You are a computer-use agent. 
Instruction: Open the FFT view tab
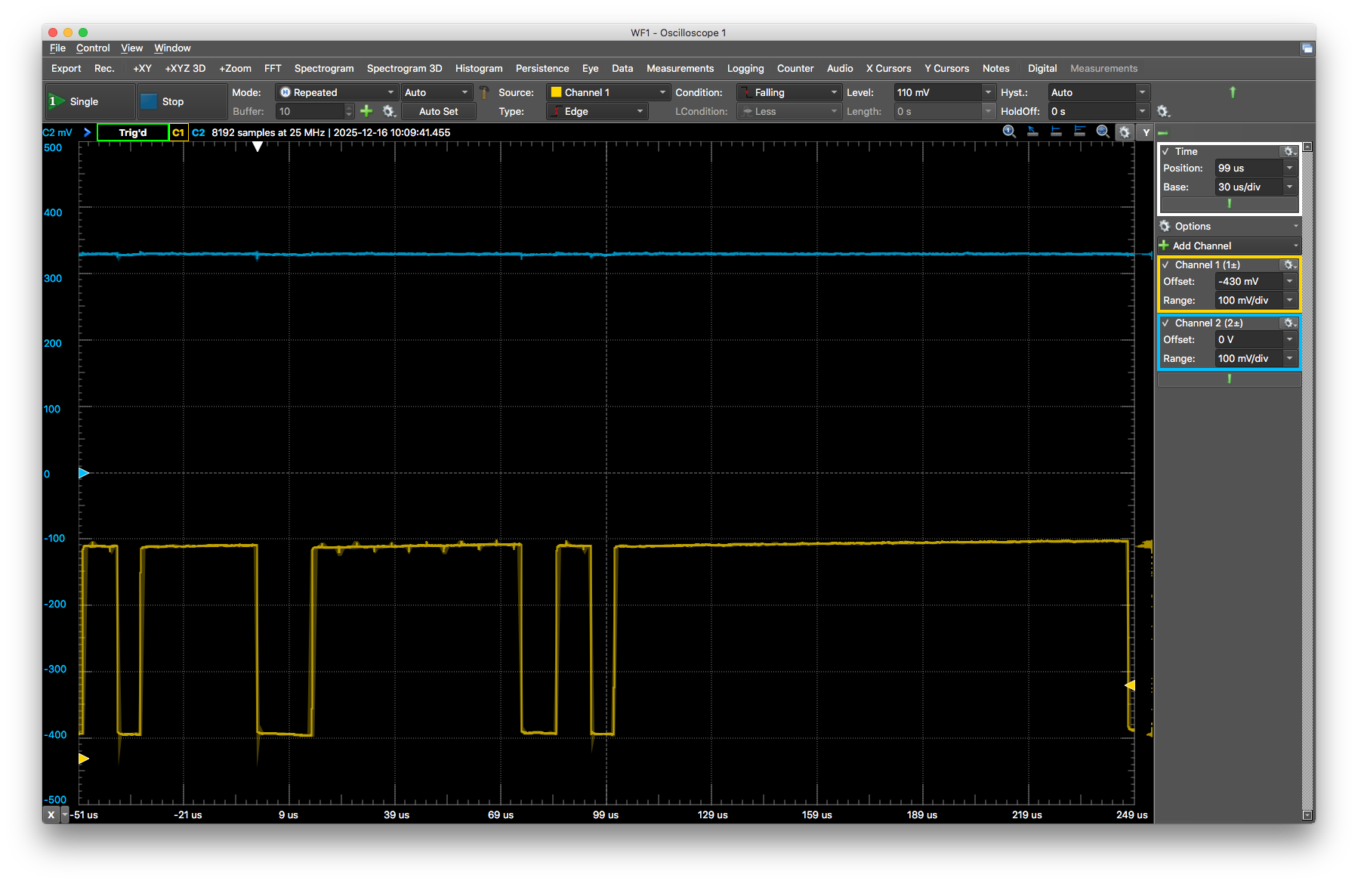[273, 68]
